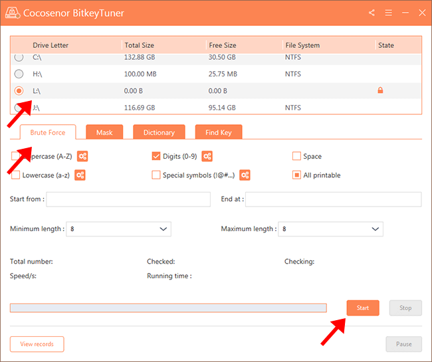Screen dimensions: 432x362
Task: Click the Drive Letter column header
Action: pyautogui.click(x=51, y=45)
